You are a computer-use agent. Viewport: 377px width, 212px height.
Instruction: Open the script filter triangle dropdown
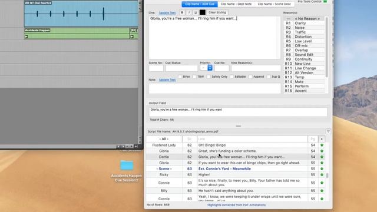coord(328,131)
